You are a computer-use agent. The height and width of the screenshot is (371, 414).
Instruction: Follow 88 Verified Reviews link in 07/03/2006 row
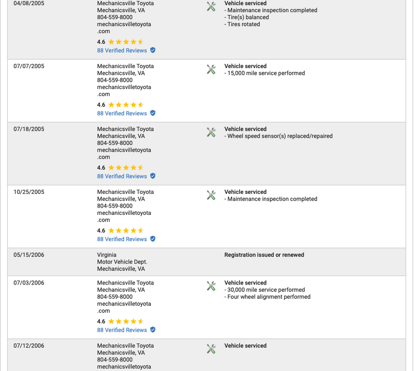[x=122, y=330]
